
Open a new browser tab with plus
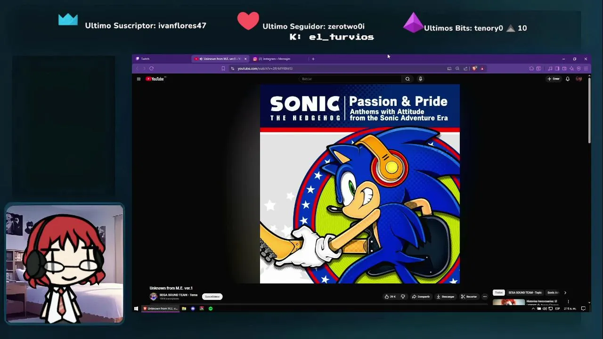pos(313,59)
